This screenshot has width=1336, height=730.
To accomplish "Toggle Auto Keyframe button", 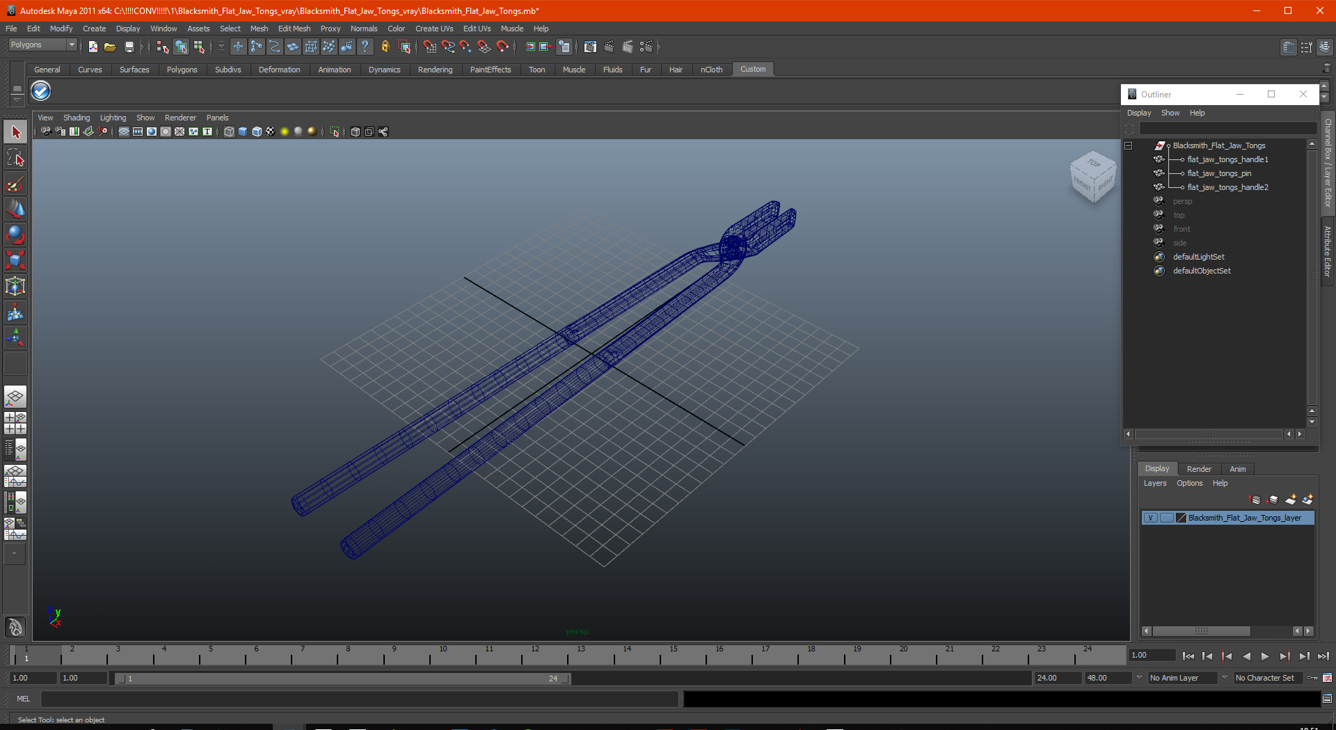I will [1312, 678].
